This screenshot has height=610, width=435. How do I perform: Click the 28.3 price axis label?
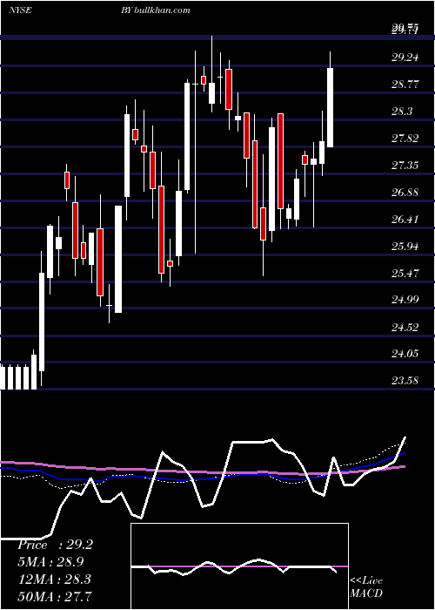click(402, 112)
